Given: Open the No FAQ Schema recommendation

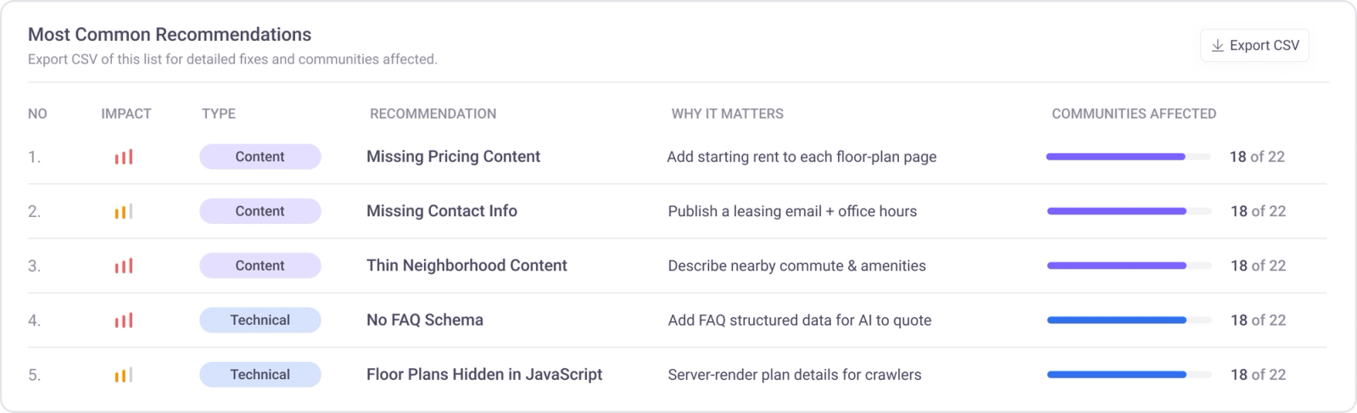Looking at the screenshot, I should tap(425, 320).
